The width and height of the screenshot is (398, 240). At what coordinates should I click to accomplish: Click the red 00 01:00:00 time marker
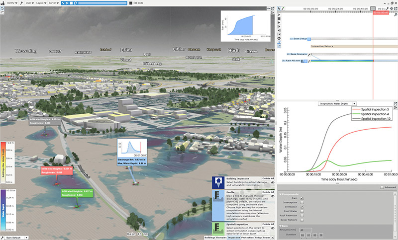pyautogui.click(x=381, y=13)
